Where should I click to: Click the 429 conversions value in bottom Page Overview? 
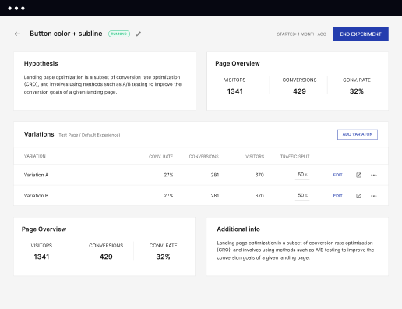[106, 257]
